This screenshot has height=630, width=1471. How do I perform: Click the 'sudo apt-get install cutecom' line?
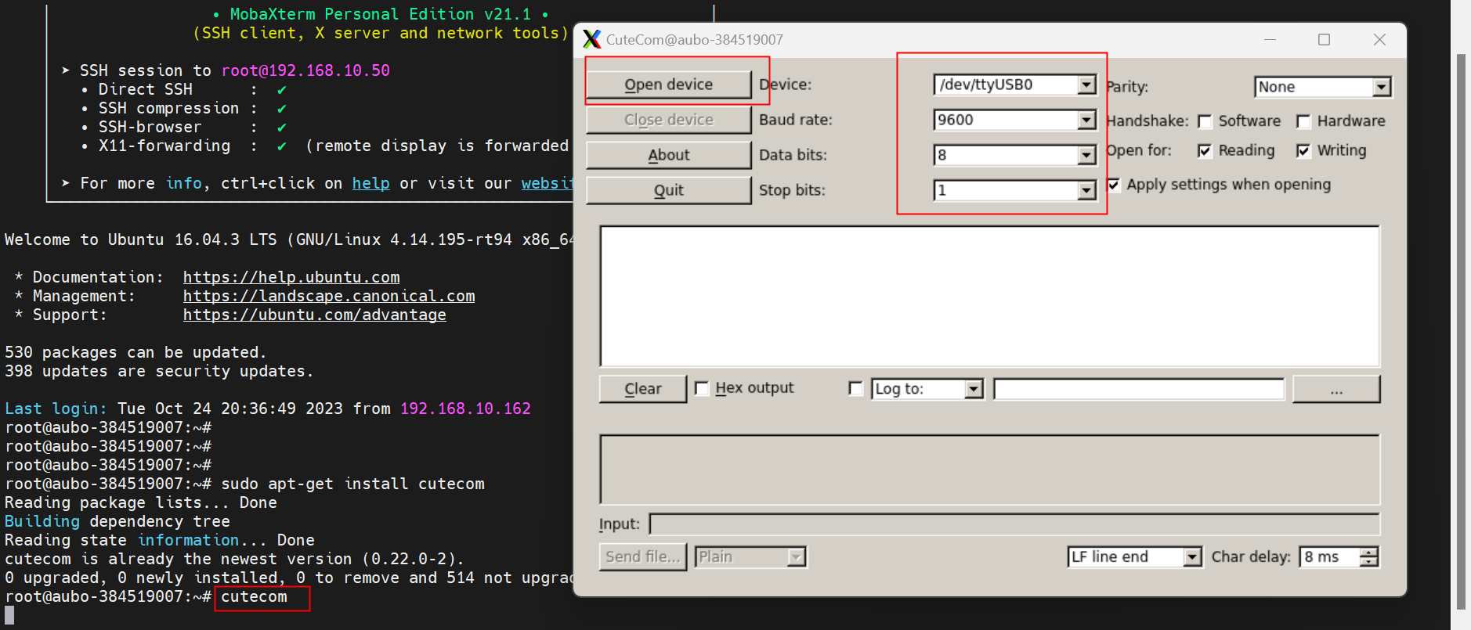[352, 484]
